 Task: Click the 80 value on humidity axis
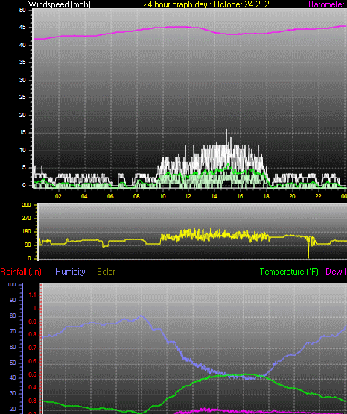click(x=13, y=316)
